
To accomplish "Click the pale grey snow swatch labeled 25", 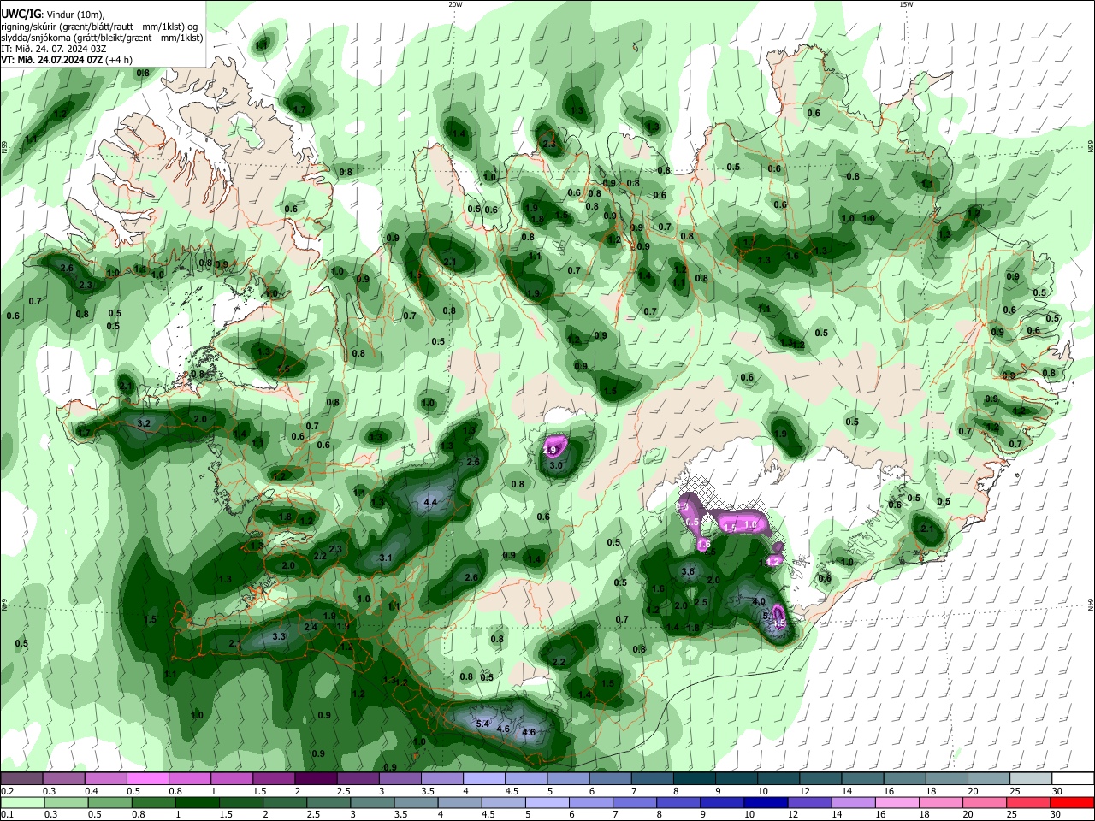I will click(1030, 779).
